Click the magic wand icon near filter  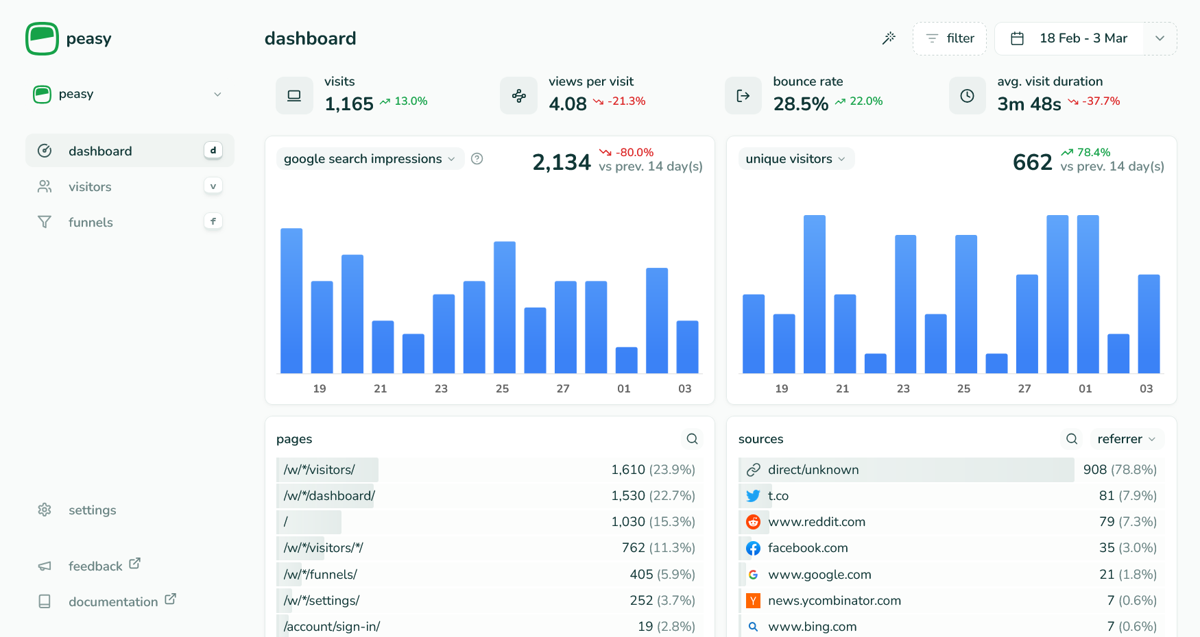[x=889, y=38]
